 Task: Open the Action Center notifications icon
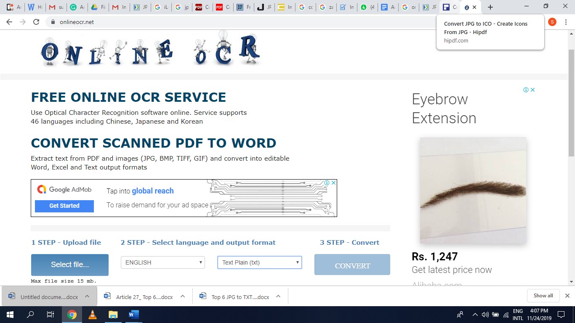561,315
